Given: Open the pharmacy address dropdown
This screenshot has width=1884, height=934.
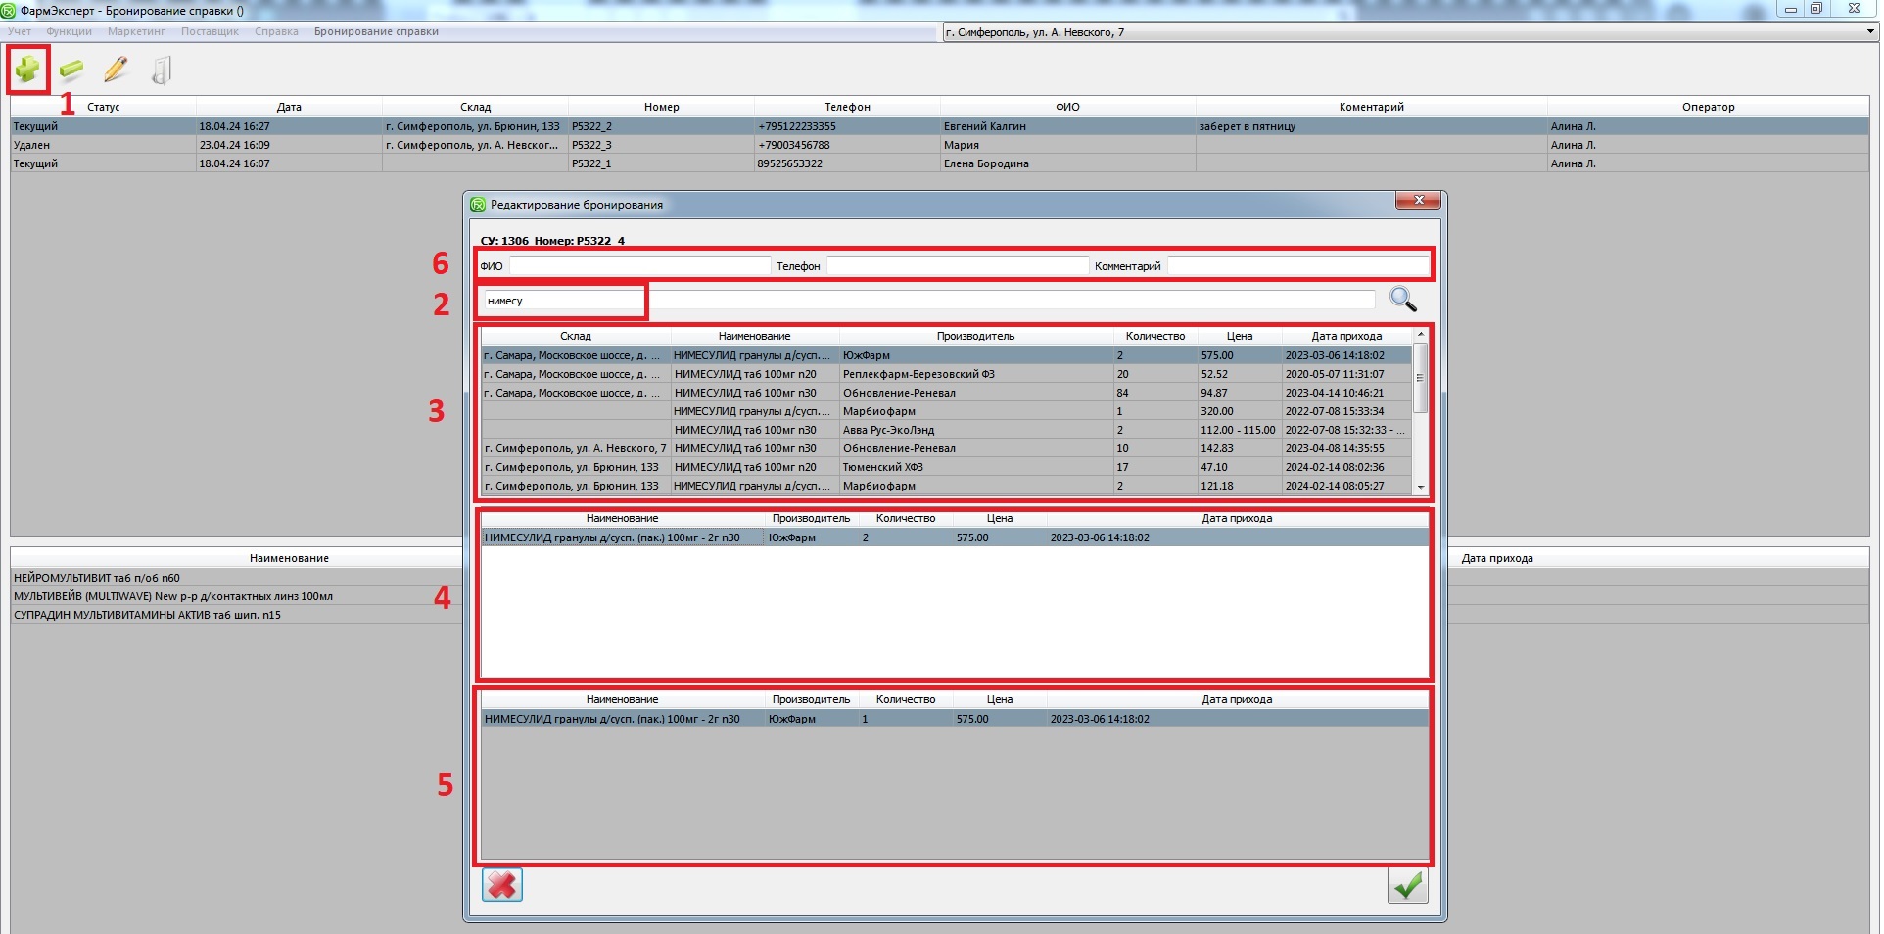Looking at the screenshot, I should [1869, 32].
